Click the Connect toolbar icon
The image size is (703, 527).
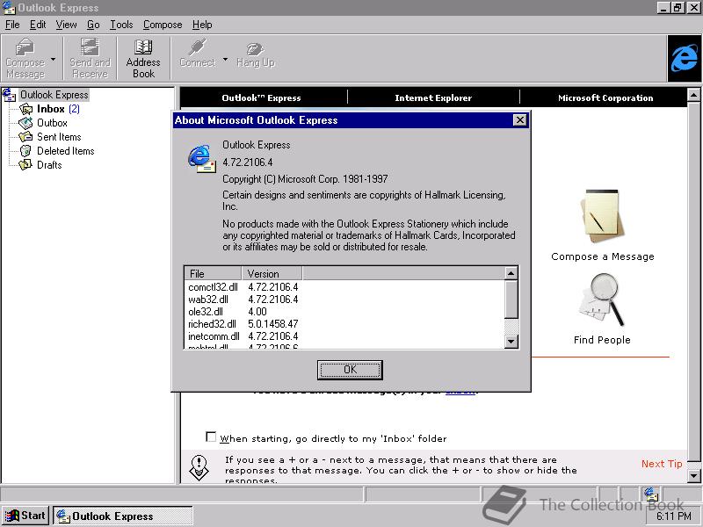coord(197,54)
